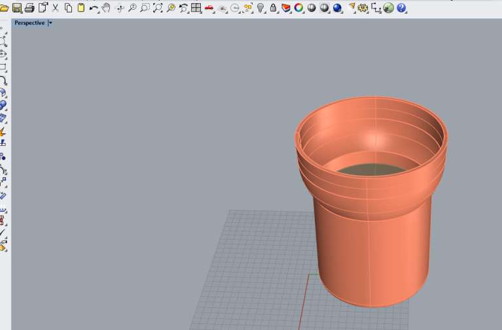Click the olive inner bottom of the cup

(371, 169)
